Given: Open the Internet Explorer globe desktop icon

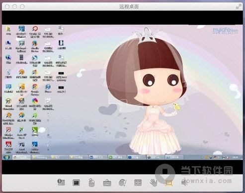Looking at the screenshot, I should click(x=8, y=59).
